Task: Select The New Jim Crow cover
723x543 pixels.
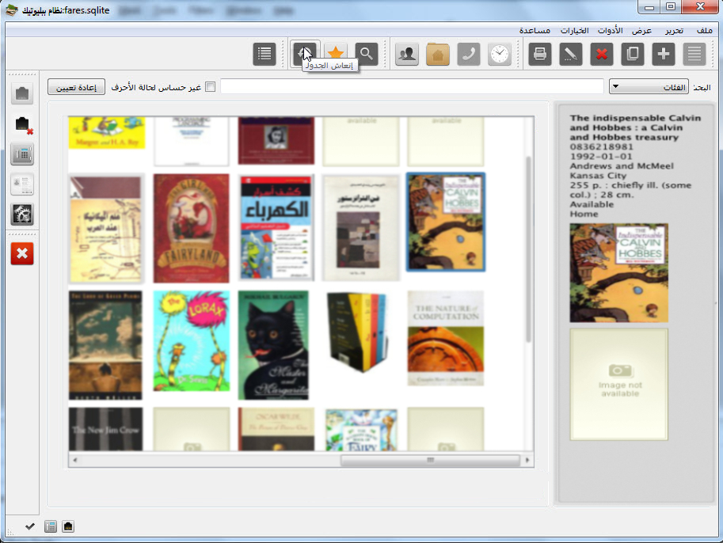Action: (x=106, y=429)
